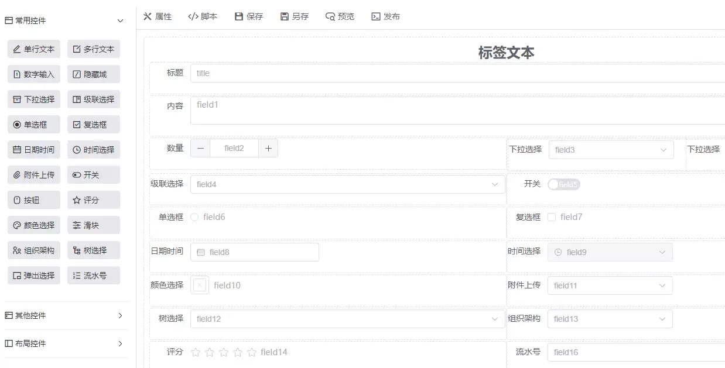The height and width of the screenshot is (368, 725).
Task: Open the field10 color swatch picker
Action: point(200,286)
